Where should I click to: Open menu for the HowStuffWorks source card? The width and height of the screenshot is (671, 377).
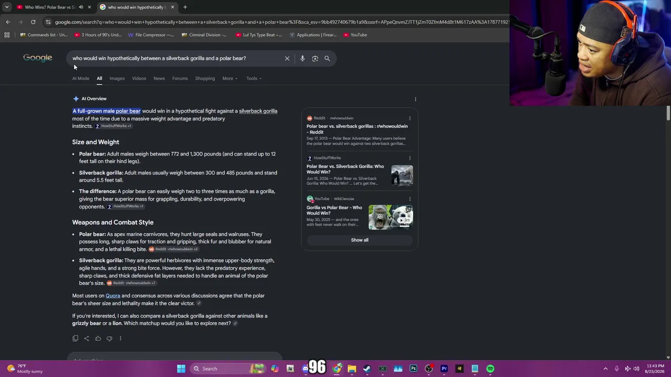point(409,158)
